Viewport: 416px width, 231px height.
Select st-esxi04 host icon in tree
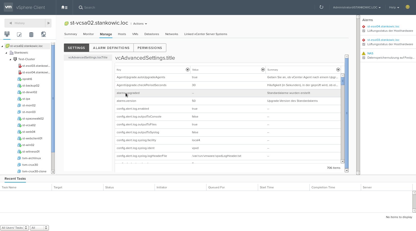click(x=20, y=72)
